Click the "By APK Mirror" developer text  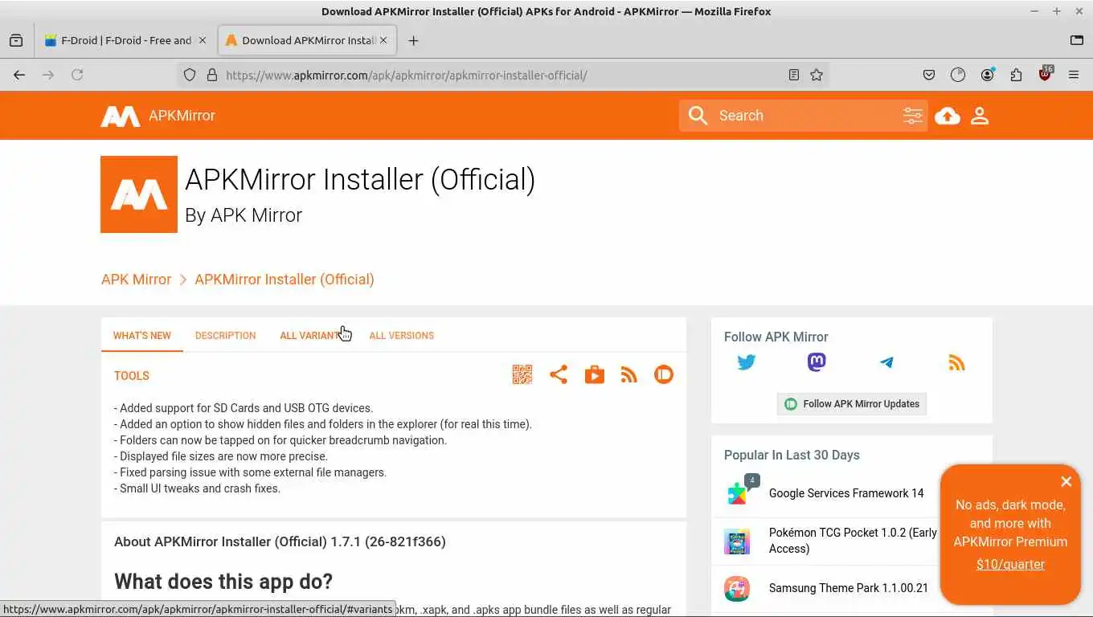(244, 215)
